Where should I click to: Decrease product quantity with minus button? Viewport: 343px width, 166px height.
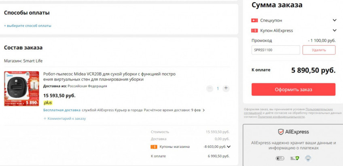(209, 88)
